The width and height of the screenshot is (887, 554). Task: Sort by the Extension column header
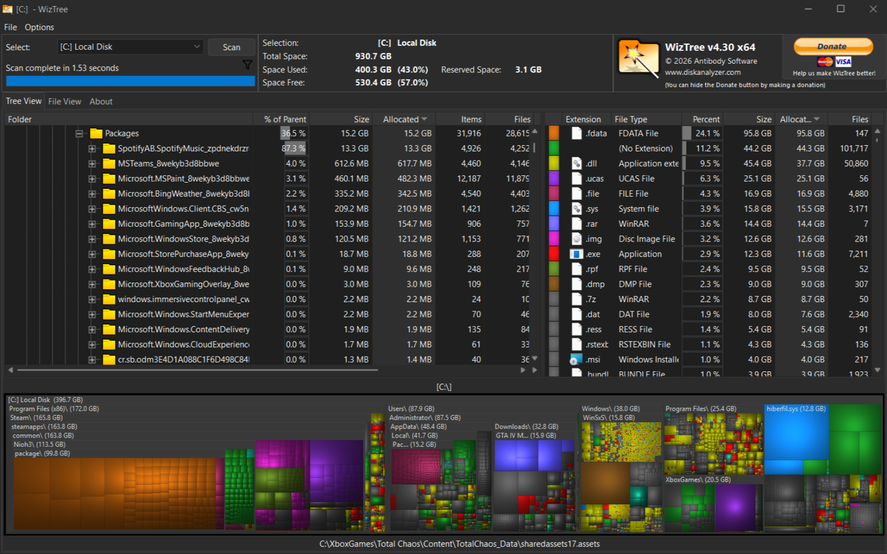pyautogui.click(x=583, y=119)
